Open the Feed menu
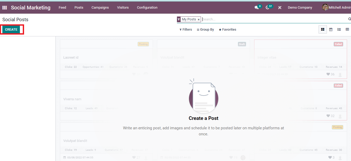This screenshot has height=161, width=351. point(62,8)
